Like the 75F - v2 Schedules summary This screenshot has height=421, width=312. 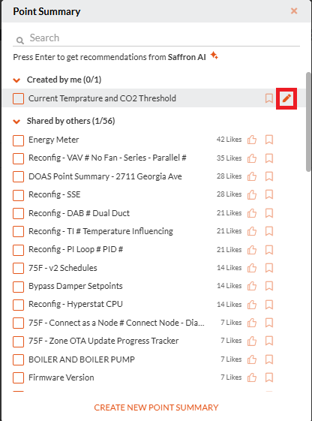[x=252, y=268]
